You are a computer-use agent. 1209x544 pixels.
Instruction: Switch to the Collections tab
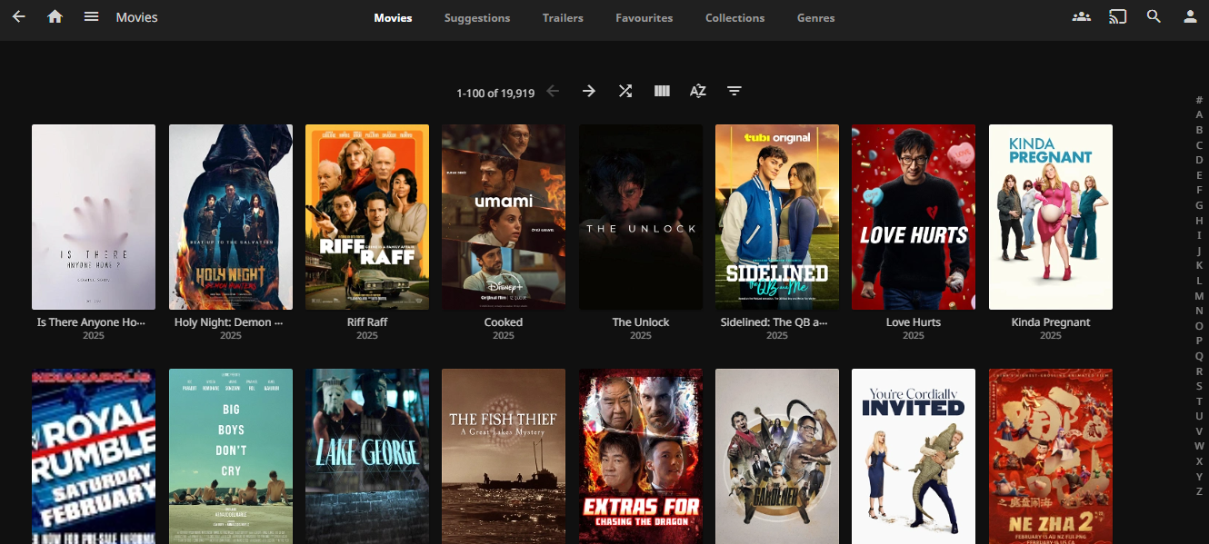(734, 17)
